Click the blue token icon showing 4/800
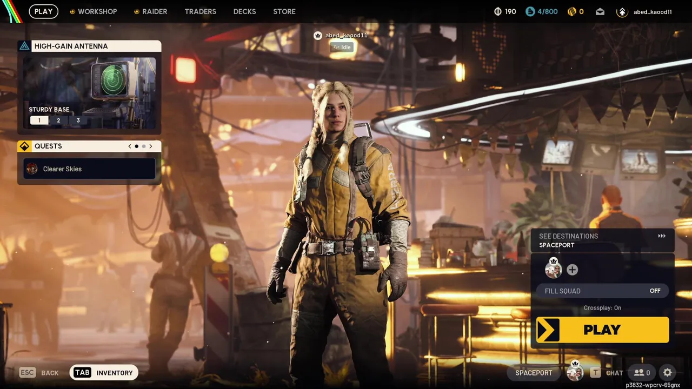This screenshot has height=389, width=692. [530, 11]
